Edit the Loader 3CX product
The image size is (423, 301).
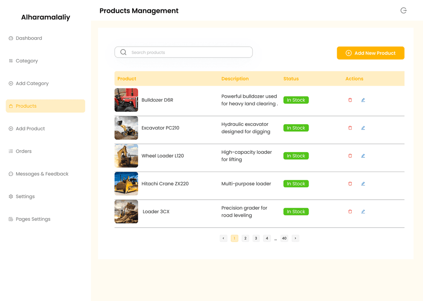[363, 211]
